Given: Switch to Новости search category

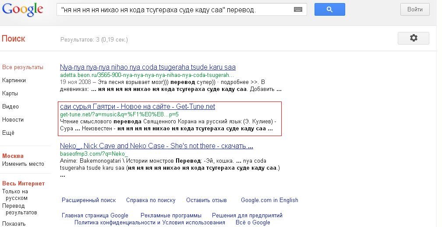Looking at the screenshot, I should point(13,120).
